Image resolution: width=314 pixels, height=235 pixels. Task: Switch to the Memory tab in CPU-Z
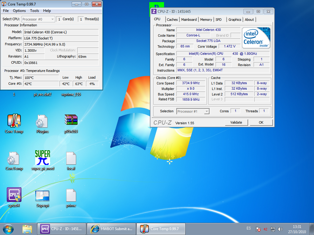(206, 20)
